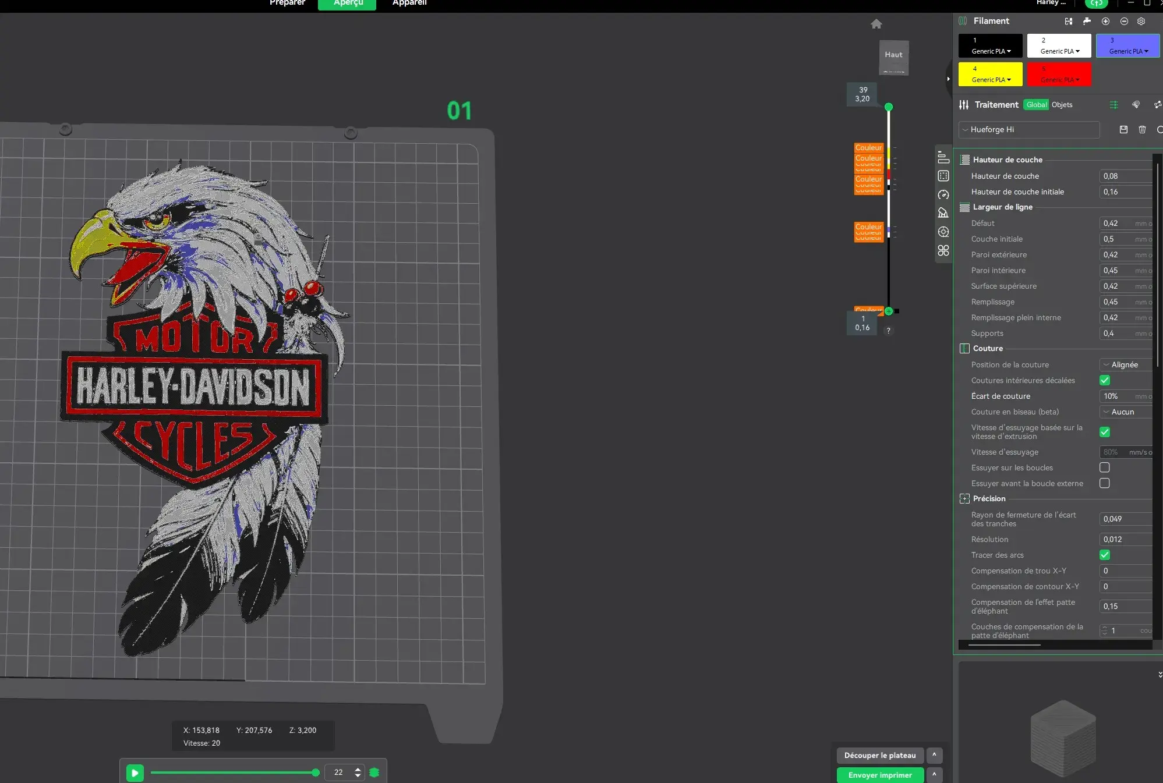The image size is (1163, 783).
Task: Click the home view icon above the view cube
Action: [x=876, y=24]
